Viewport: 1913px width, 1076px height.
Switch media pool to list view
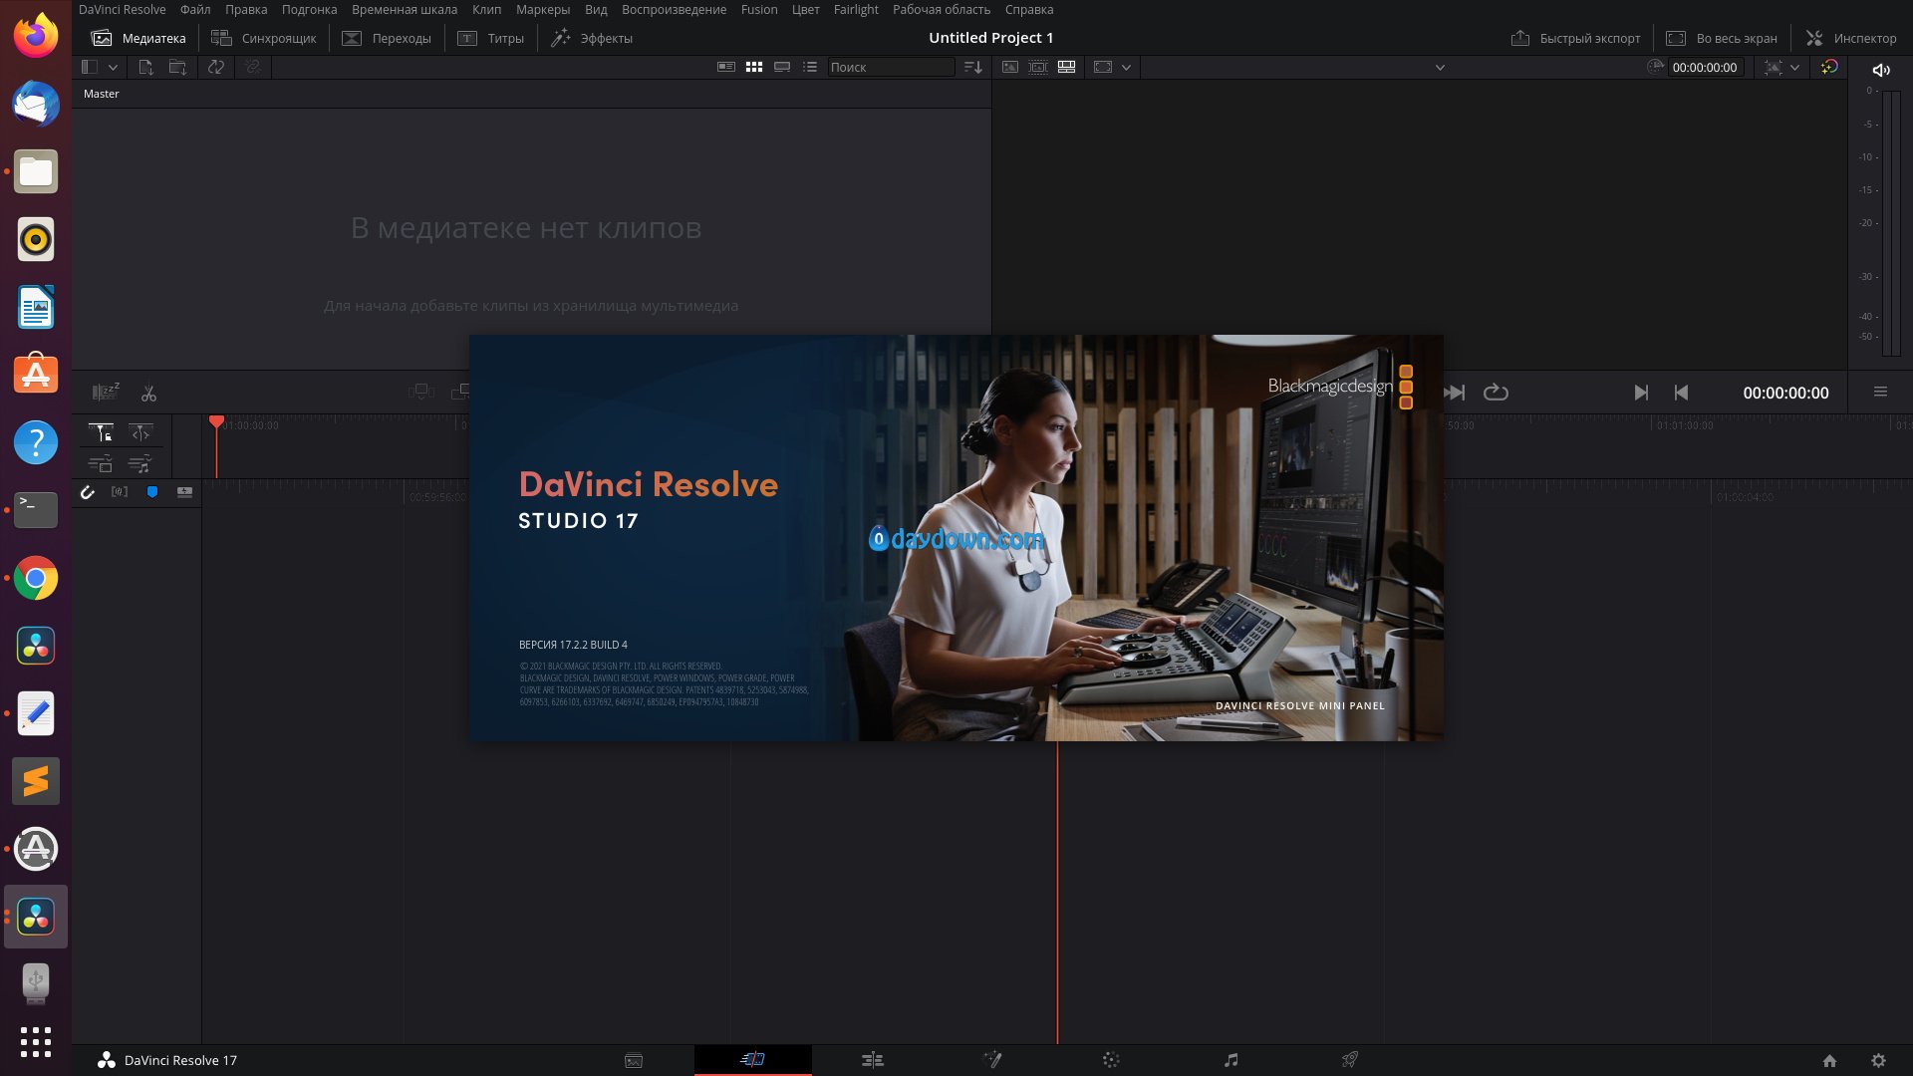pyautogui.click(x=810, y=67)
